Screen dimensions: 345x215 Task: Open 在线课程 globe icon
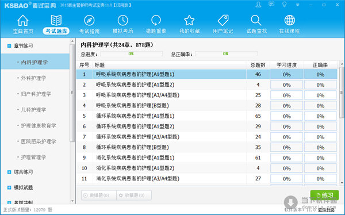290,21
